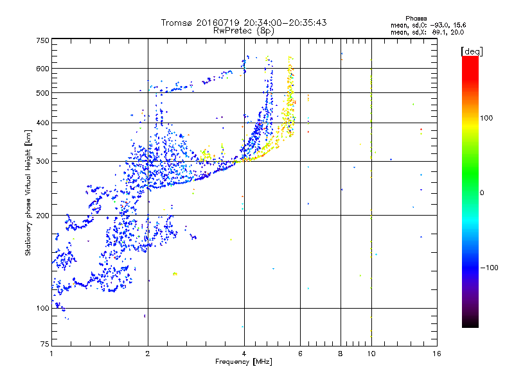Click the x-axis tick label '10'

click(371, 354)
